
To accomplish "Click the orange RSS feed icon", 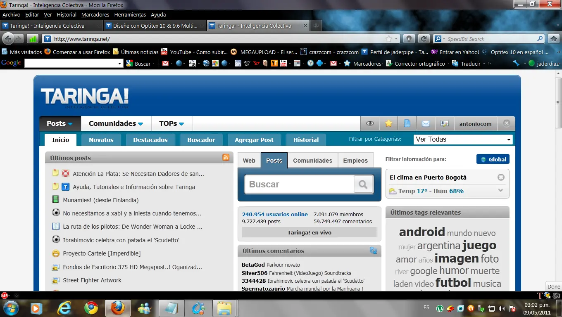I will click(x=226, y=157).
